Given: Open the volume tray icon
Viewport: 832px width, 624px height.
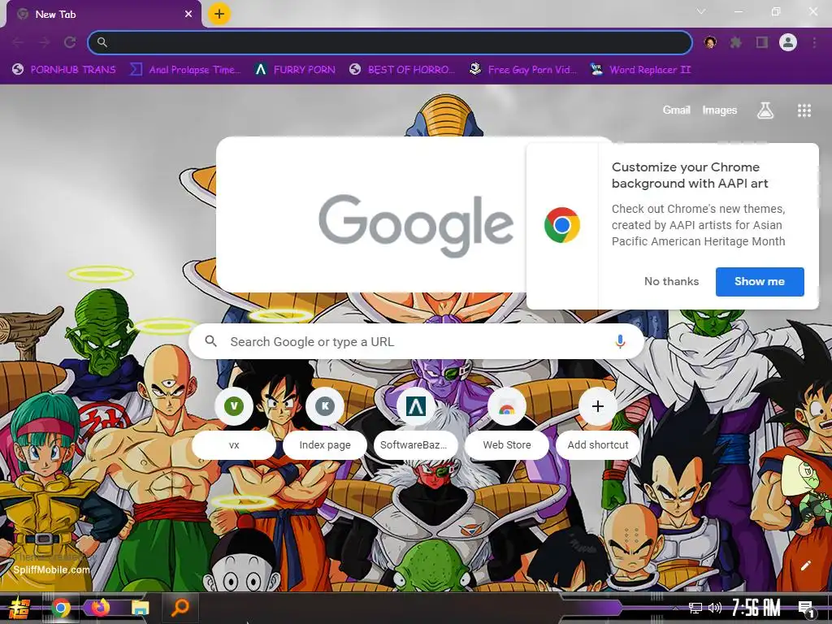Looking at the screenshot, I should coord(715,608).
